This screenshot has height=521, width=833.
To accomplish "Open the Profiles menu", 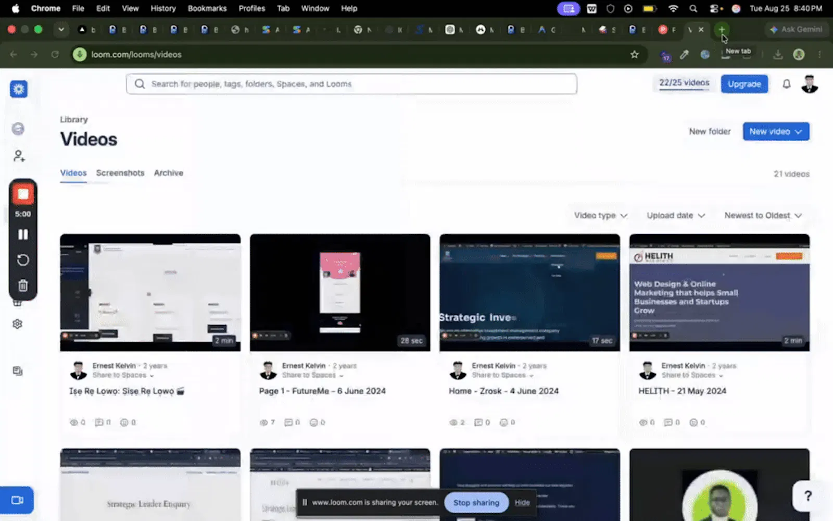I will [251, 8].
